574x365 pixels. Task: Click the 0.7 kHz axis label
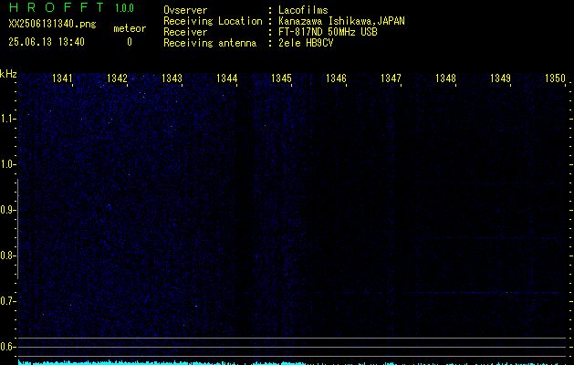coord(7,301)
